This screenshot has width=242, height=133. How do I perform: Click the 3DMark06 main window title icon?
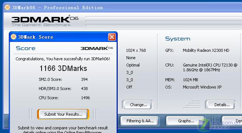coord(7,7)
